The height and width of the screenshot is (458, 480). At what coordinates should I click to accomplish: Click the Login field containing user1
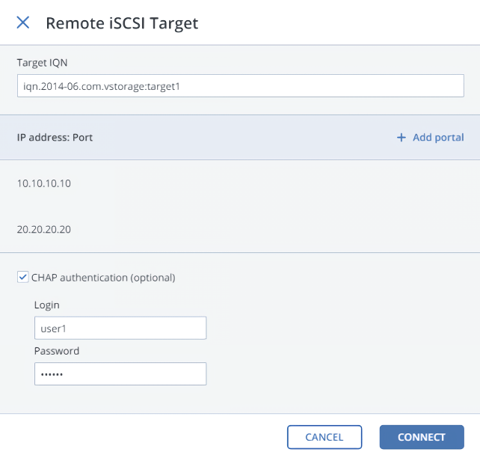coord(120,328)
